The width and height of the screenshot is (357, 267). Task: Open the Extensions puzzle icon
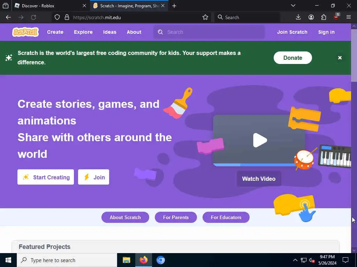pyautogui.click(x=324, y=17)
